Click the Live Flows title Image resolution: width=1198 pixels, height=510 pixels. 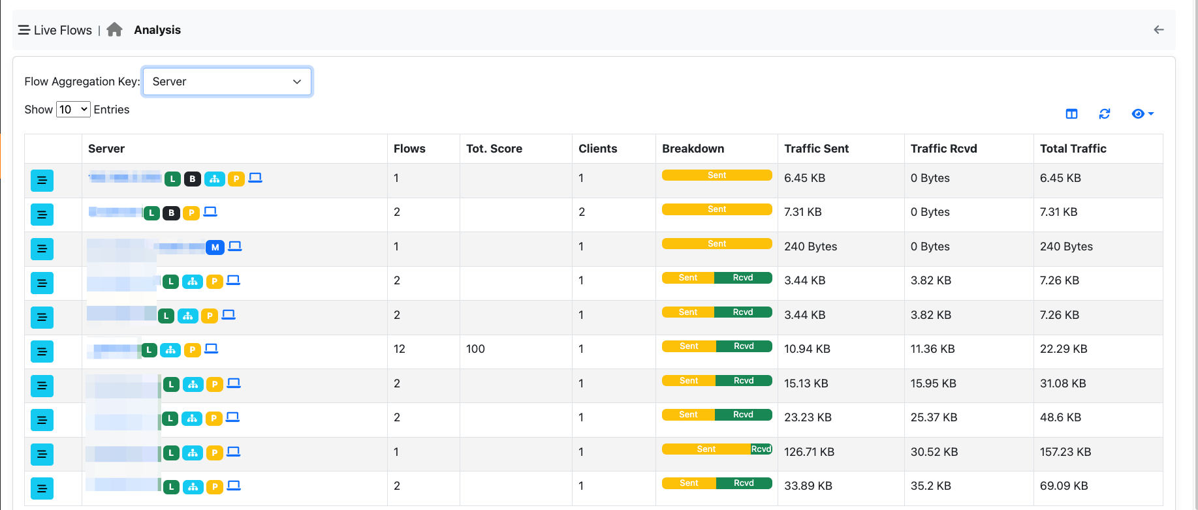(63, 30)
